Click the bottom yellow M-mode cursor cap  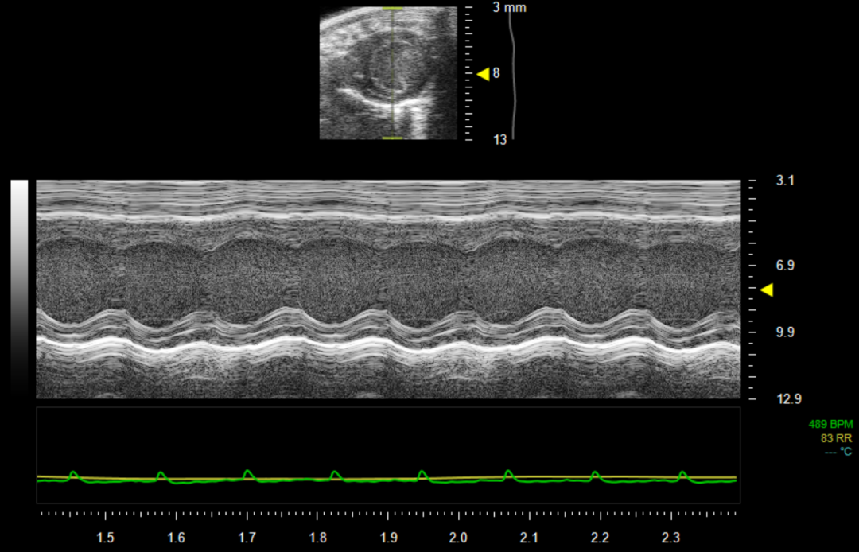(x=392, y=138)
